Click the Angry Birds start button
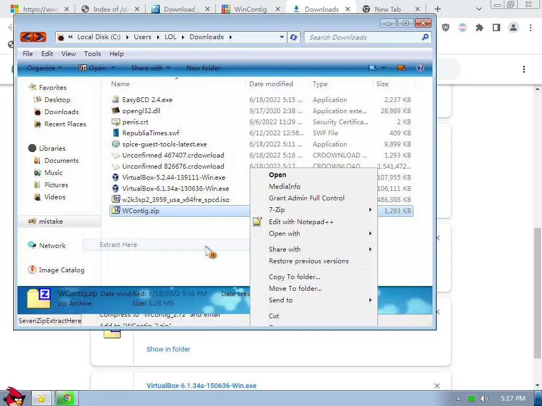542x406 pixels. 13,397
